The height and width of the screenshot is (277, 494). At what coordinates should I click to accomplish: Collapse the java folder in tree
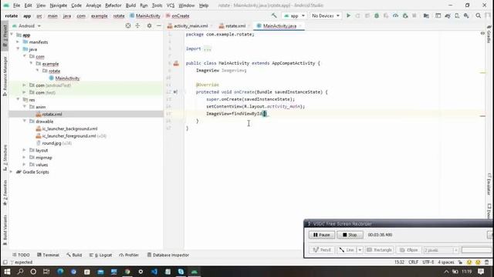coord(19,49)
